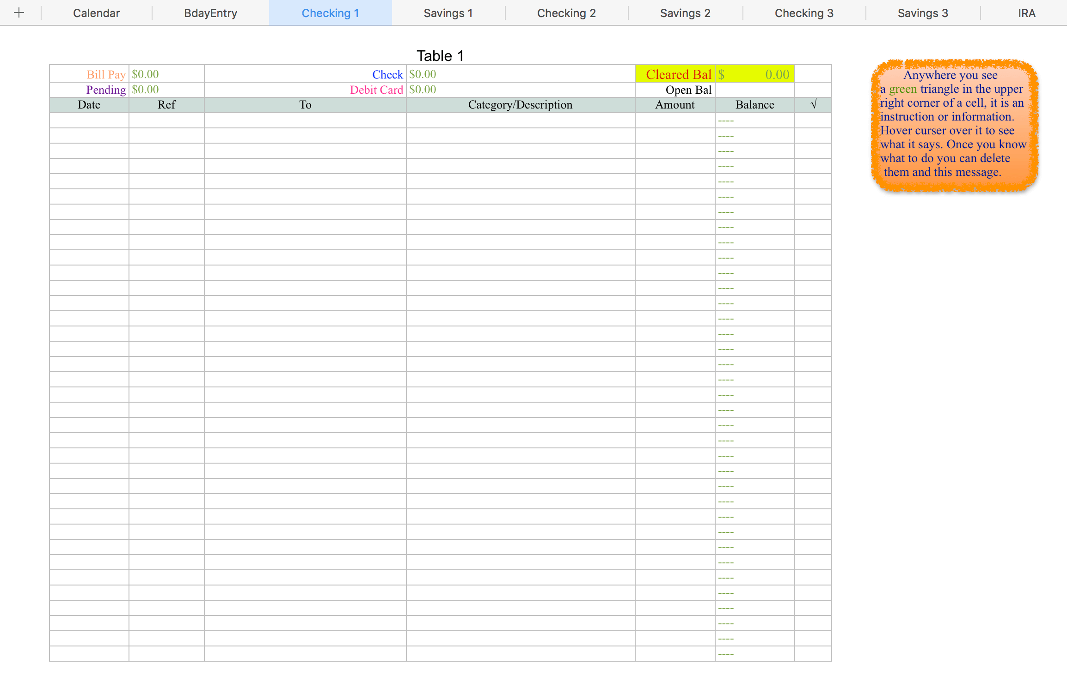Go to the Checking 2 tab

pos(566,13)
